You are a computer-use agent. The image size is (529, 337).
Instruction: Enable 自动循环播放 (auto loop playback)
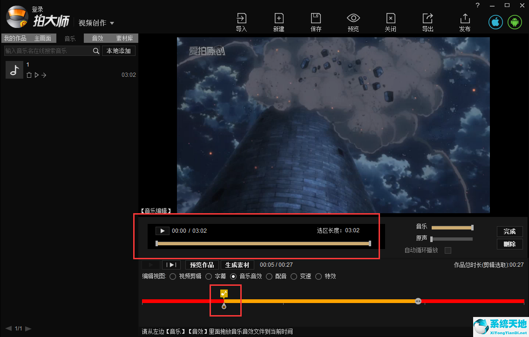(448, 250)
